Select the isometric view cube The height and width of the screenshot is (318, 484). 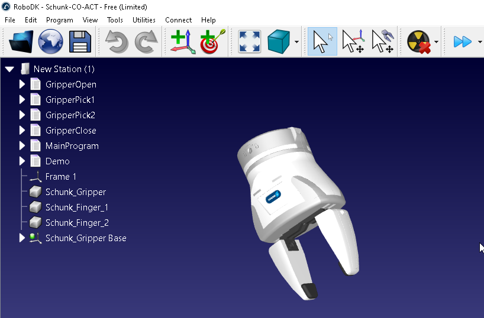279,41
